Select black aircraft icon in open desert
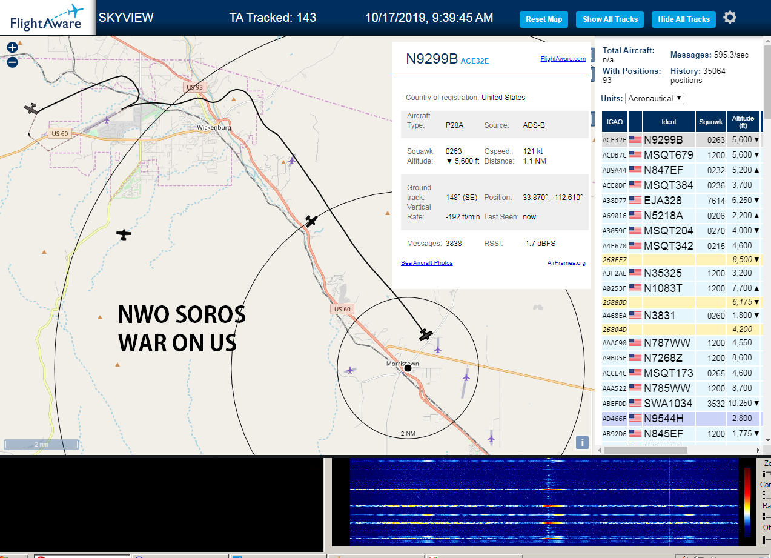The image size is (771, 558). pyautogui.click(x=124, y=234)
